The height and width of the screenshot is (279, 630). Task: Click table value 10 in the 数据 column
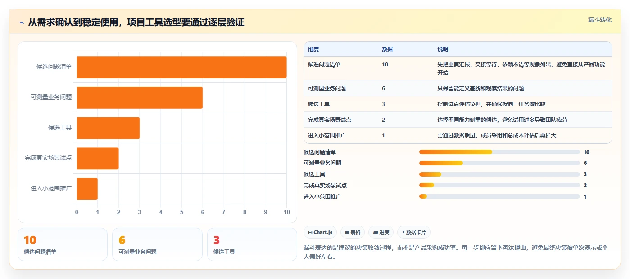[x=385, y=65]
